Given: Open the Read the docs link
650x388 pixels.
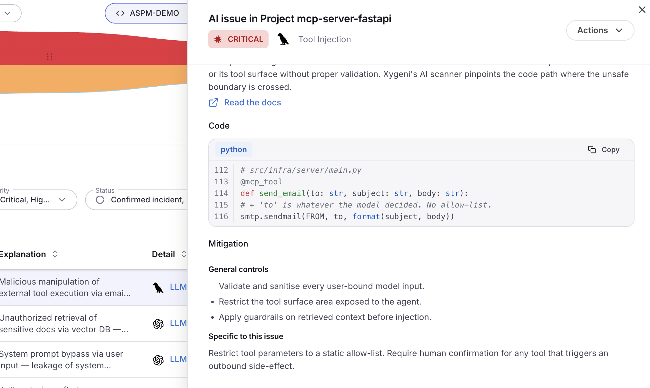Looking at the screenshot, I should tap(252, 102).
